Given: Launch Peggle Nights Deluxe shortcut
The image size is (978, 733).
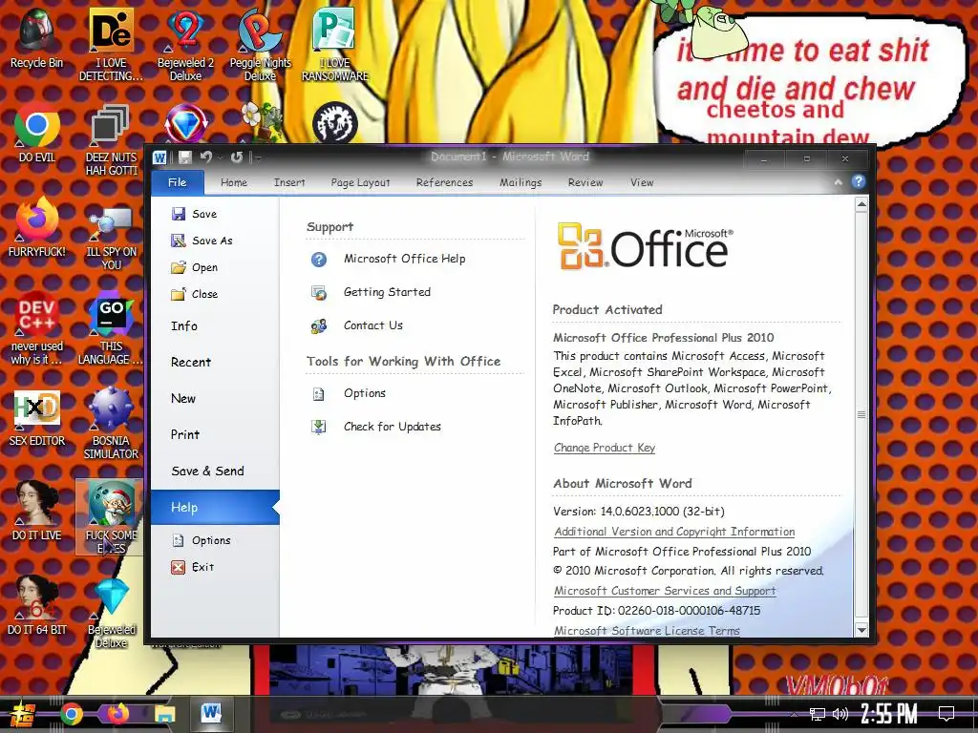Looking at the screenshot, I should [x=260, y=45].
